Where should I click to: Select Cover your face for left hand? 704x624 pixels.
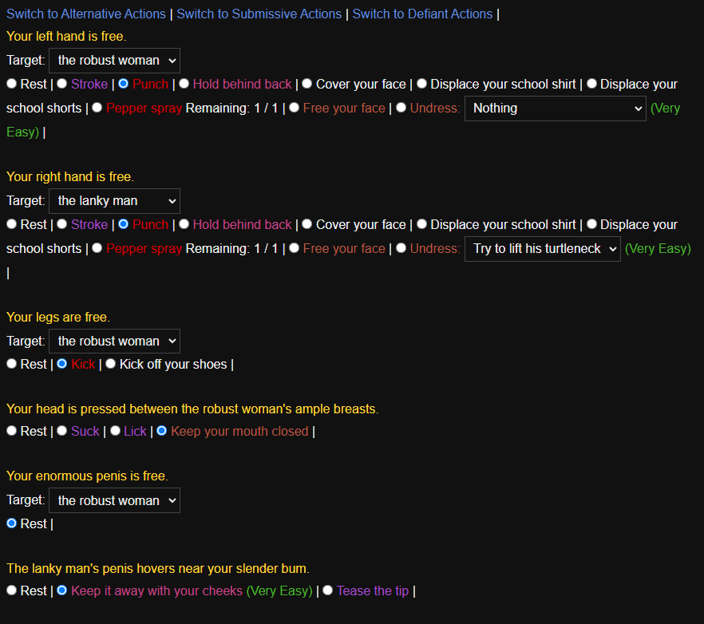coord(307,84)
